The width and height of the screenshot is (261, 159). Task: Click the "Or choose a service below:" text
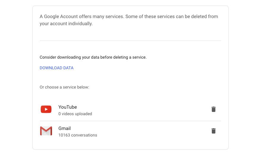[x=65, y=87]
